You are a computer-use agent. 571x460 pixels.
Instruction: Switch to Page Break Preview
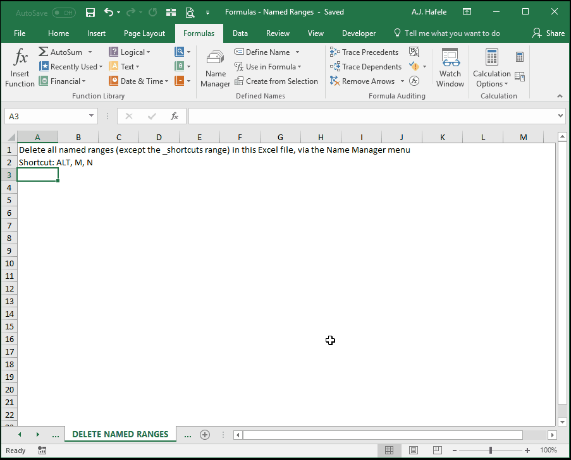(x=438, y=451)
